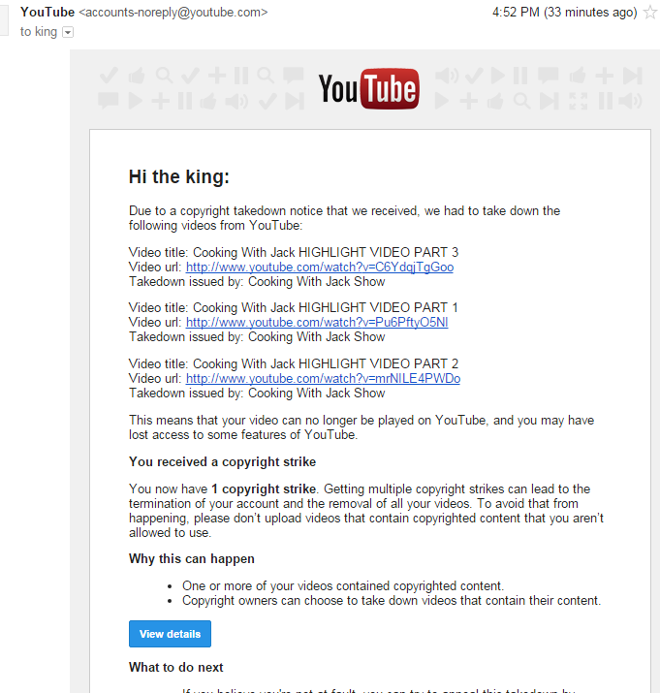Click the play icon immediately right of YouTube logo
This screenshot has width=660, height=693.
[442, 101]
